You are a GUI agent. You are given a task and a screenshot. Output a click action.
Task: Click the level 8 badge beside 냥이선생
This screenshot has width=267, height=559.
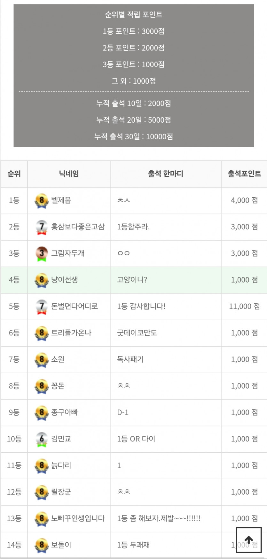click(42, 280)
